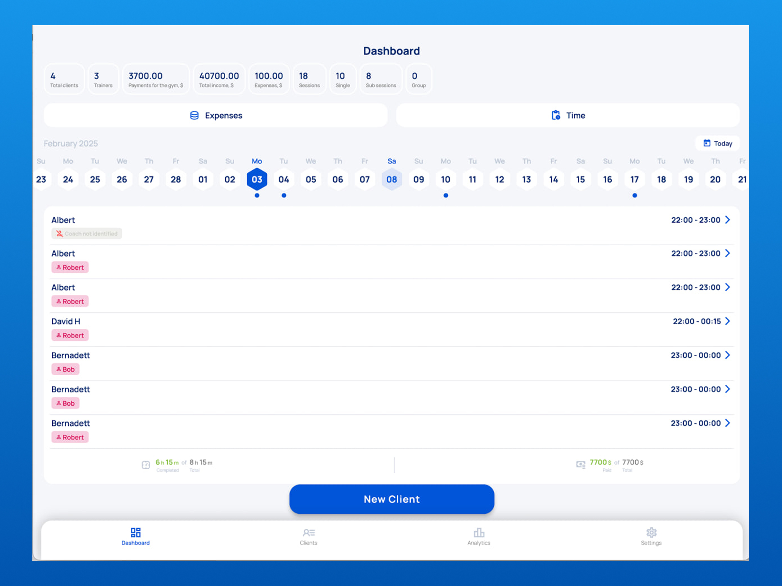Click the 6h 15m completed time value
Screen dimensions: 782x586
coord(167,462)
